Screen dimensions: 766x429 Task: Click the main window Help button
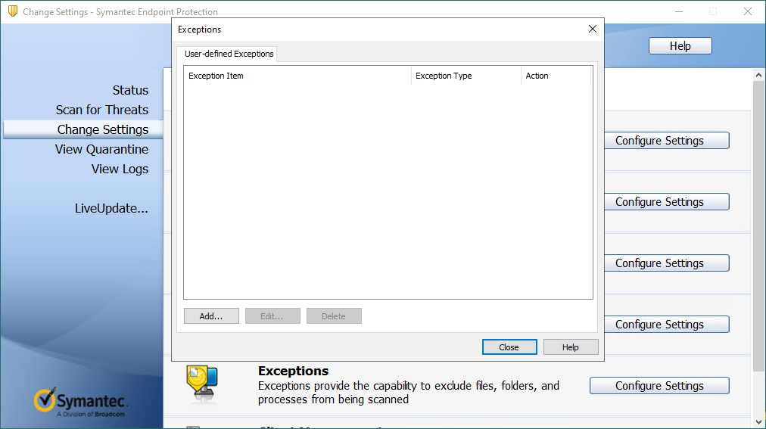pyautogui.click(x=680, y=46)
